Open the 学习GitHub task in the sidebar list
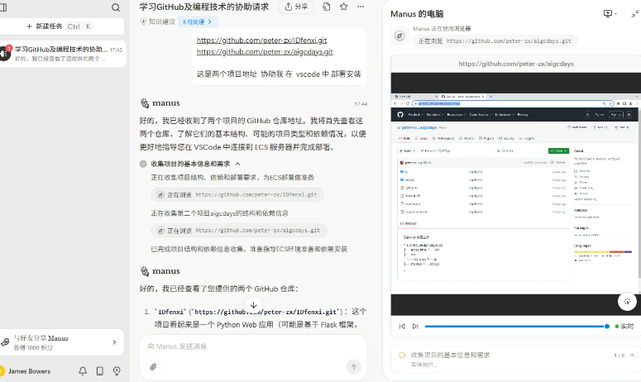This screenshot has width=641, height=382. 62,54
